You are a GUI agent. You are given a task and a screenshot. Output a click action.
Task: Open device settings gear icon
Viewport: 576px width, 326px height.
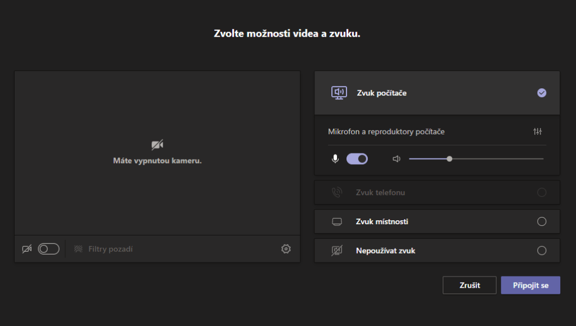[286, 249]
